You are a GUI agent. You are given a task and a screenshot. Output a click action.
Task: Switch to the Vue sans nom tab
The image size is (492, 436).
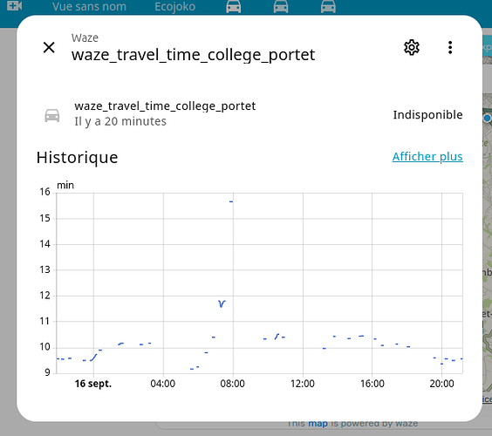[x=90, y=7]
